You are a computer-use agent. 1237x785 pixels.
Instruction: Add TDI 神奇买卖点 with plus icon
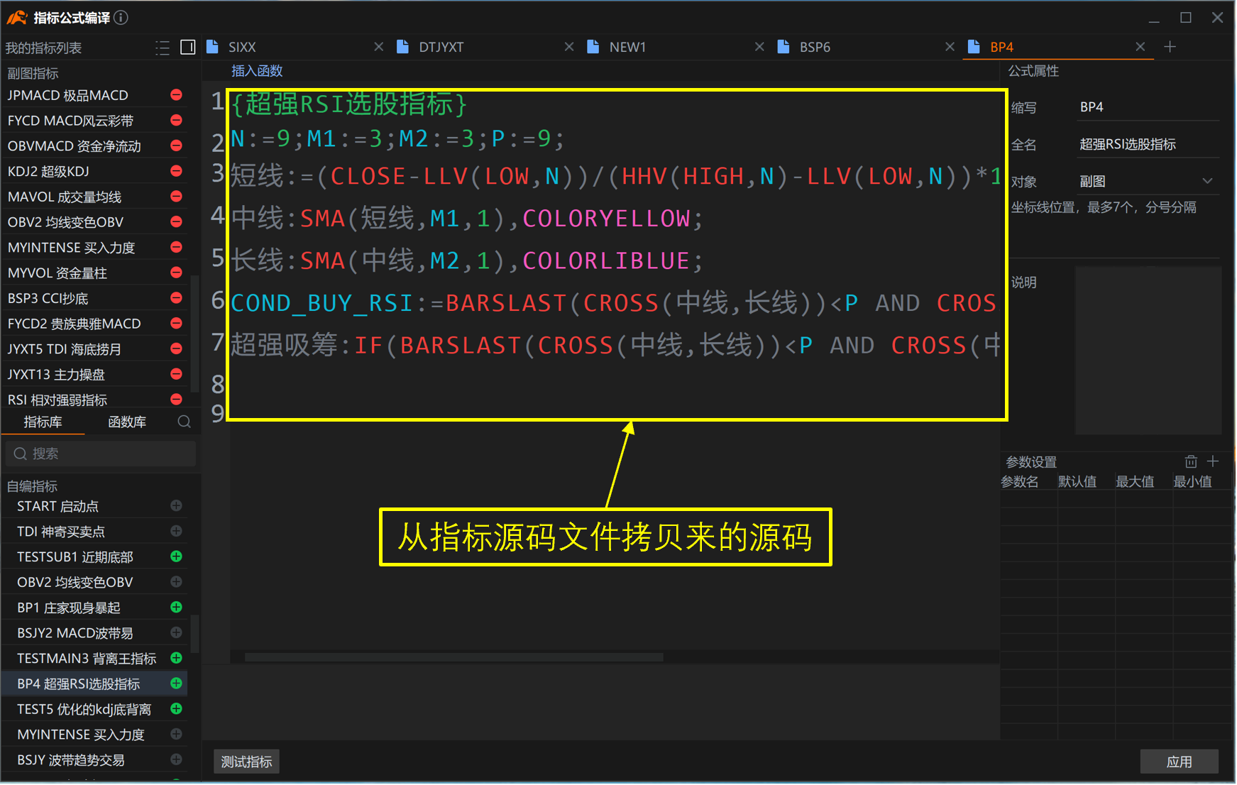tap(176, 532)
